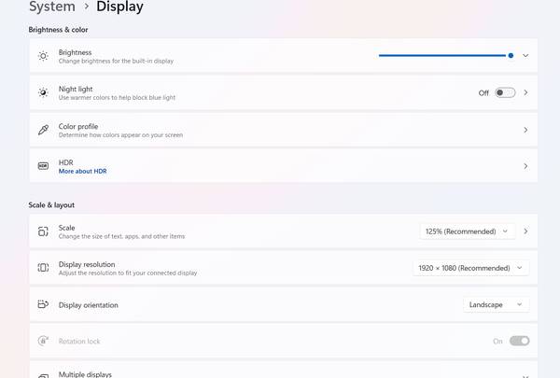Click the More about HDR link

pyautogui.click(x=82, y=172)
